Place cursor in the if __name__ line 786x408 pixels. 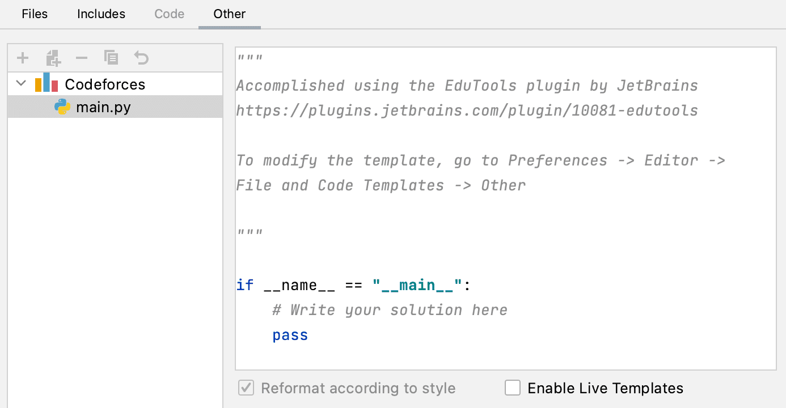pos(354,285)
